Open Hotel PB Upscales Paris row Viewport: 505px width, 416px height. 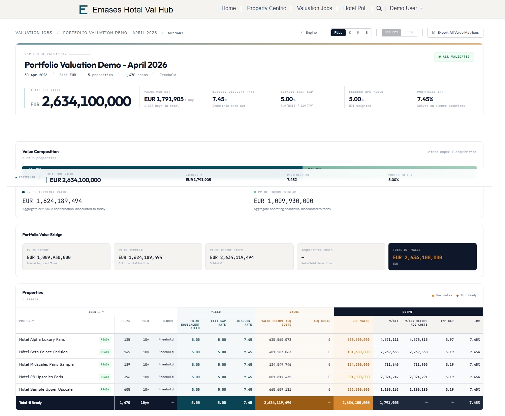[x=249, y=377]
